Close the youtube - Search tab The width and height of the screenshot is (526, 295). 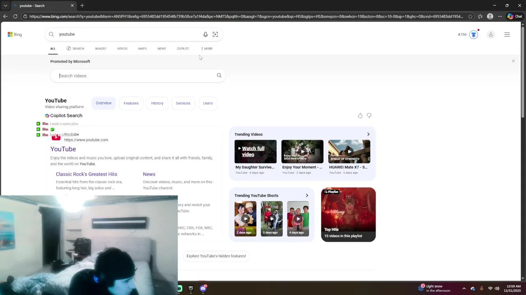coord(72,5)
